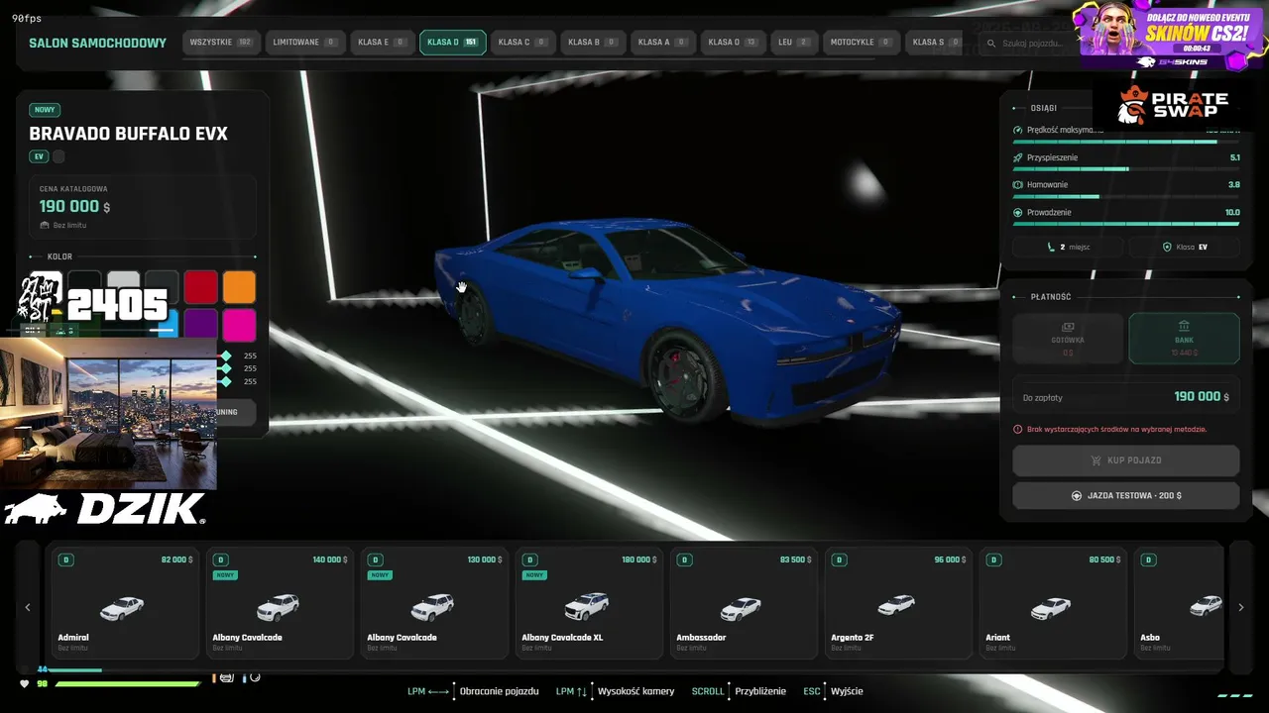Click the seat icon beside 2 miejsc

1051,247
